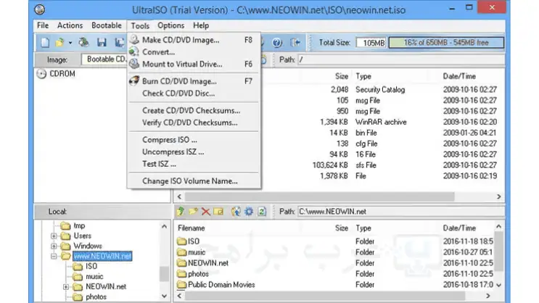Click the Save floppy disk icon
Image resolution: width=539 pixels, height=303 pixels.
pos(102,43)
